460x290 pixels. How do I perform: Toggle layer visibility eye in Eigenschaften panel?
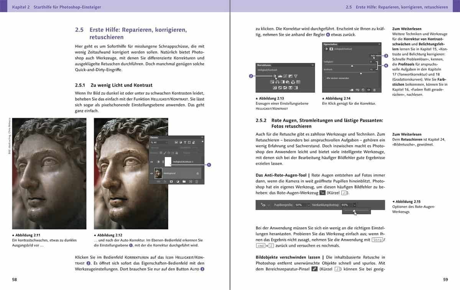point(369,90)
